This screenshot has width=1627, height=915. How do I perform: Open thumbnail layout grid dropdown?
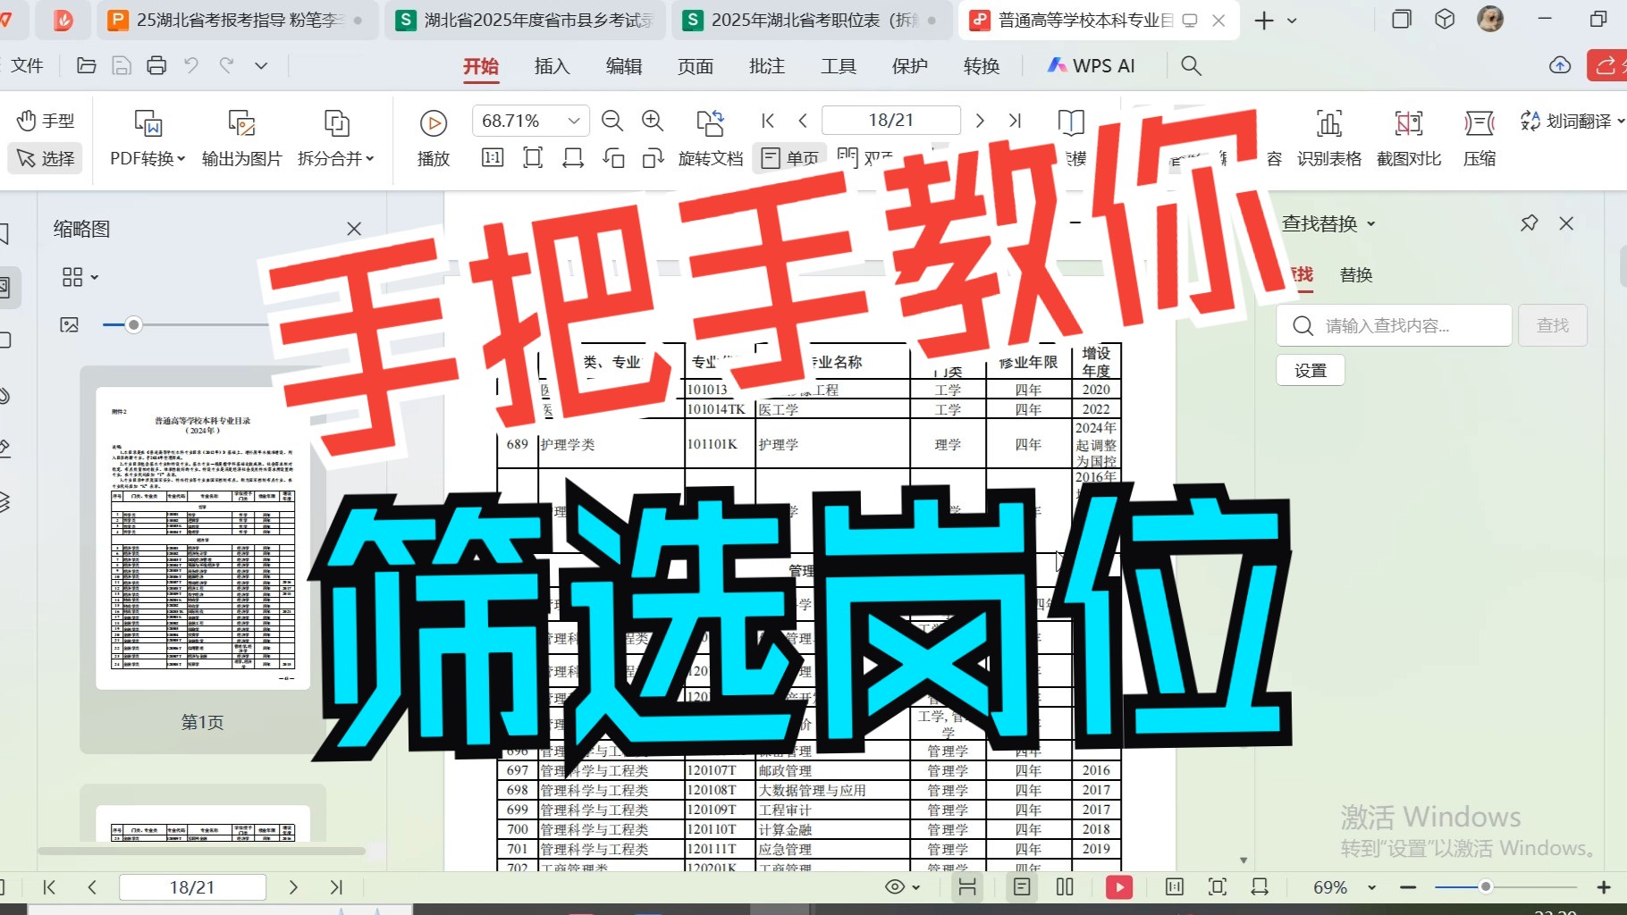[x=80, y=277]
